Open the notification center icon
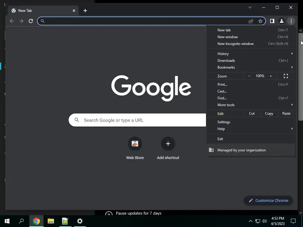The width and height of the screenshot is (303, 227). 293,221
